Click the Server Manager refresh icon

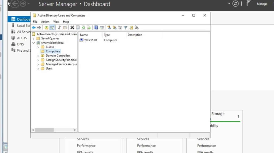[x=235, y=4]
